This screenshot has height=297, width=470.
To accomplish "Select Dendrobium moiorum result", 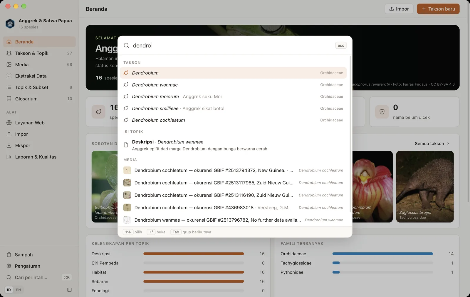I will [233, 96].
